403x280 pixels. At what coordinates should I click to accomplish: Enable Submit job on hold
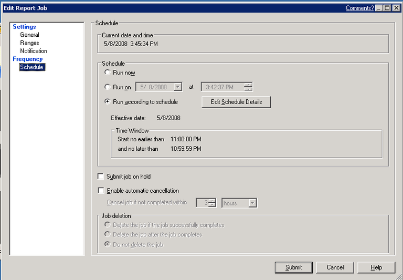pyautogui.click(x=101, y=177)
